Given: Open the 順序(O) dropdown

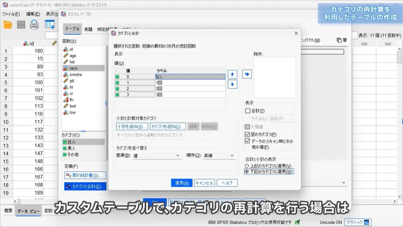Looking at the screenshot, I should (219, 155).
